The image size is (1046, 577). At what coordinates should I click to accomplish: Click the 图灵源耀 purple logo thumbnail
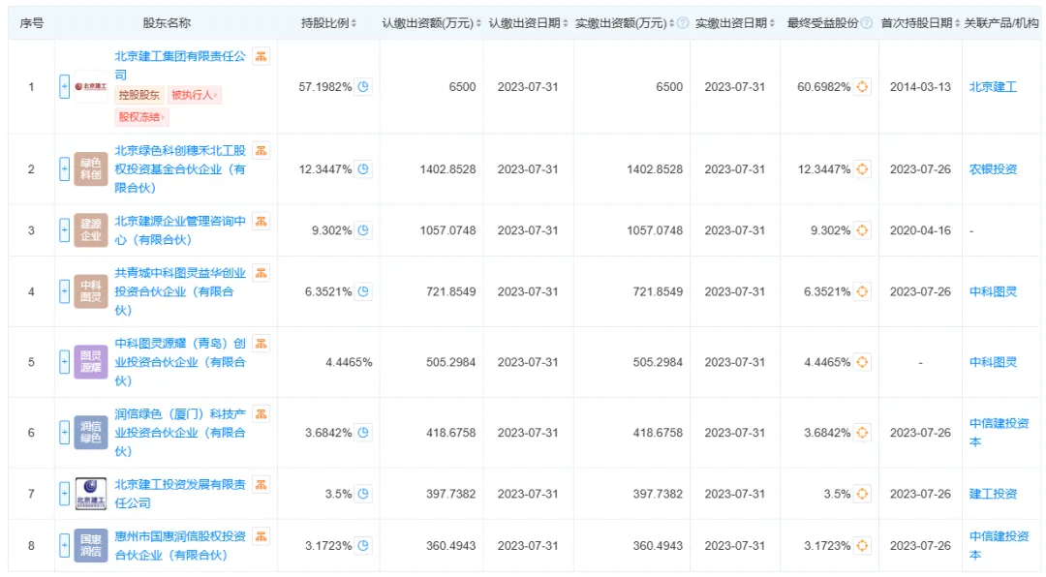(x=91, y=362)
